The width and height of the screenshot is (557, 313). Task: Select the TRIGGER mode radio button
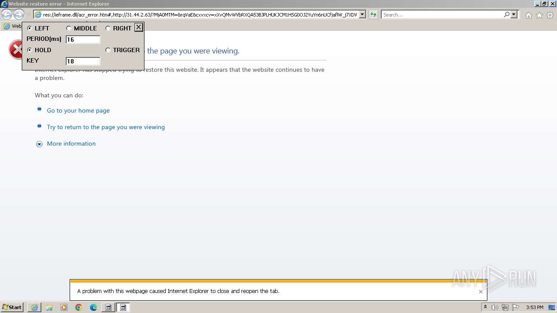click(108, 50)
